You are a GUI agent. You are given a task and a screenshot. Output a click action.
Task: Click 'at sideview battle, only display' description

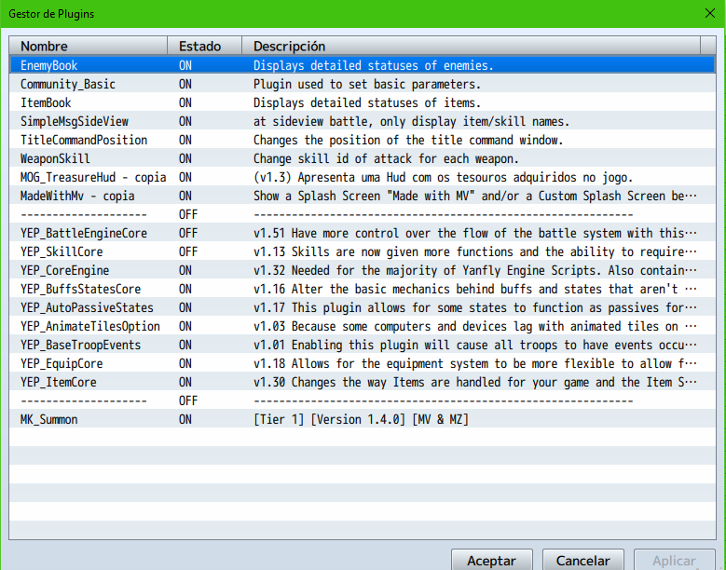[x=411, y=121]
